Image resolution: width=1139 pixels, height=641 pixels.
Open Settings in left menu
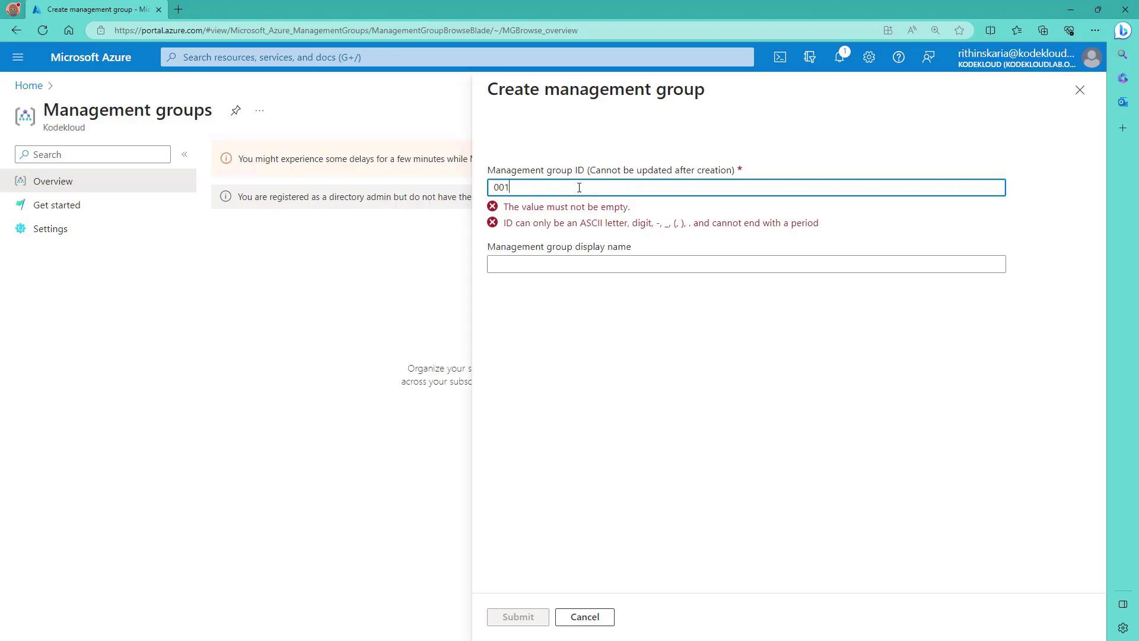tap(50, 229)
